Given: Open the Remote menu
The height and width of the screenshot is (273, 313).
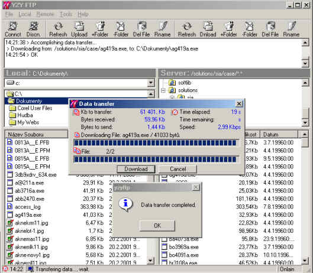Looking at the screenshot, I should tap(45, 14).
